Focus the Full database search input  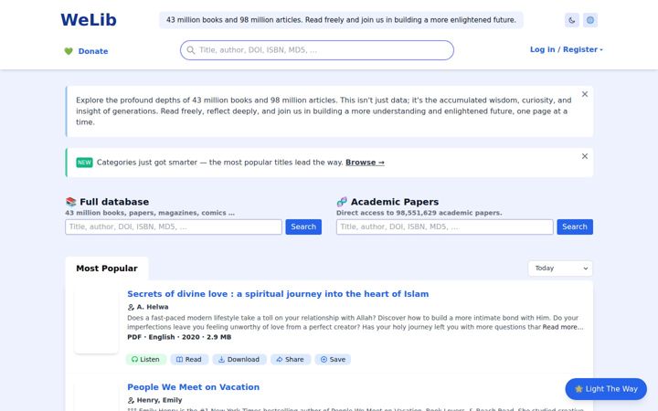[x=174, y=227]
